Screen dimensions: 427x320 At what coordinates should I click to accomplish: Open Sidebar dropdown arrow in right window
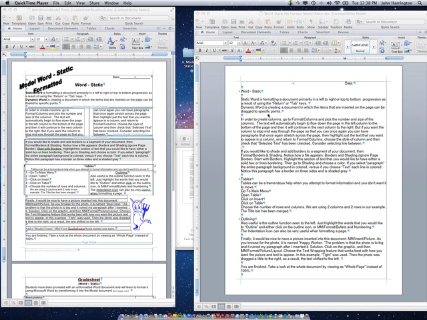[x=327, y=22]
